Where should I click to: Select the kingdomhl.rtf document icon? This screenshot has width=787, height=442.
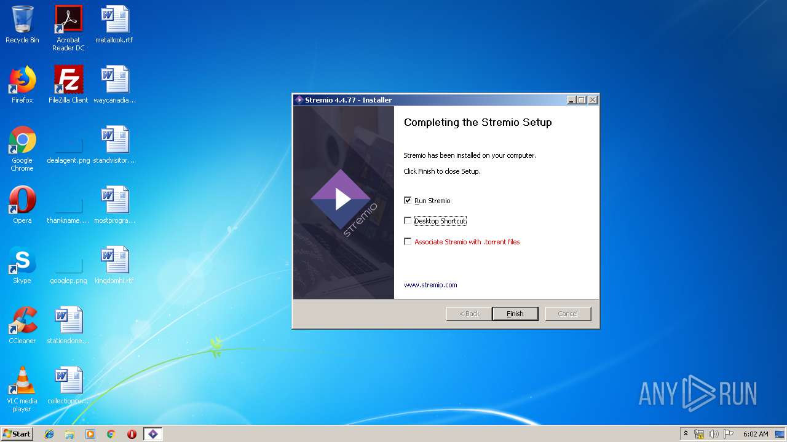[114, 265]
